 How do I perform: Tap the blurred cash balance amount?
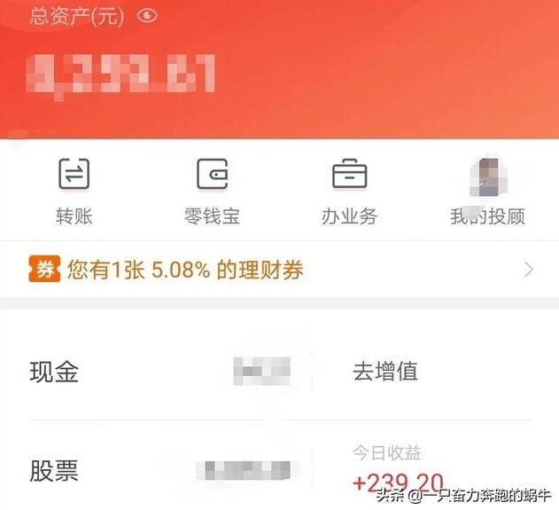(262, 371)
